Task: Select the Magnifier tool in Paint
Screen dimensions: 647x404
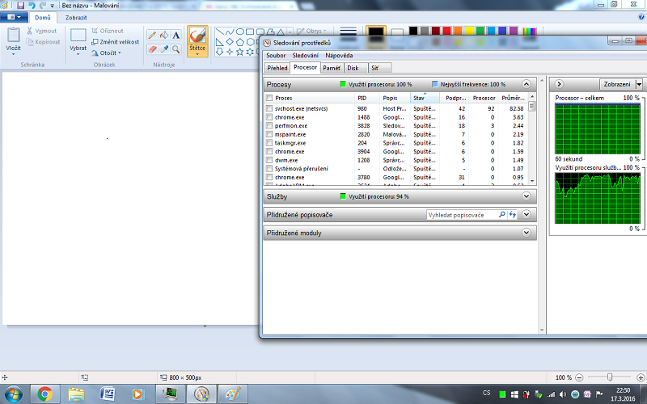Action: pos(176,49)
